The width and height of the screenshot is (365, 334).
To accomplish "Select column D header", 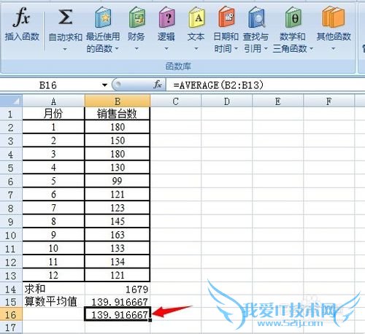I will click(227, 101).
